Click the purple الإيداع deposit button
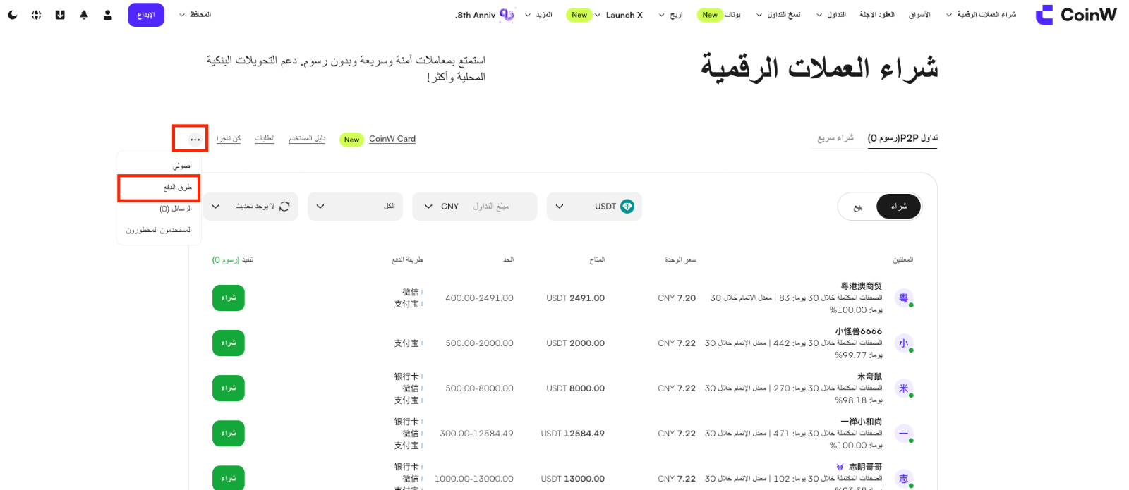 click(x=146, y=15)
